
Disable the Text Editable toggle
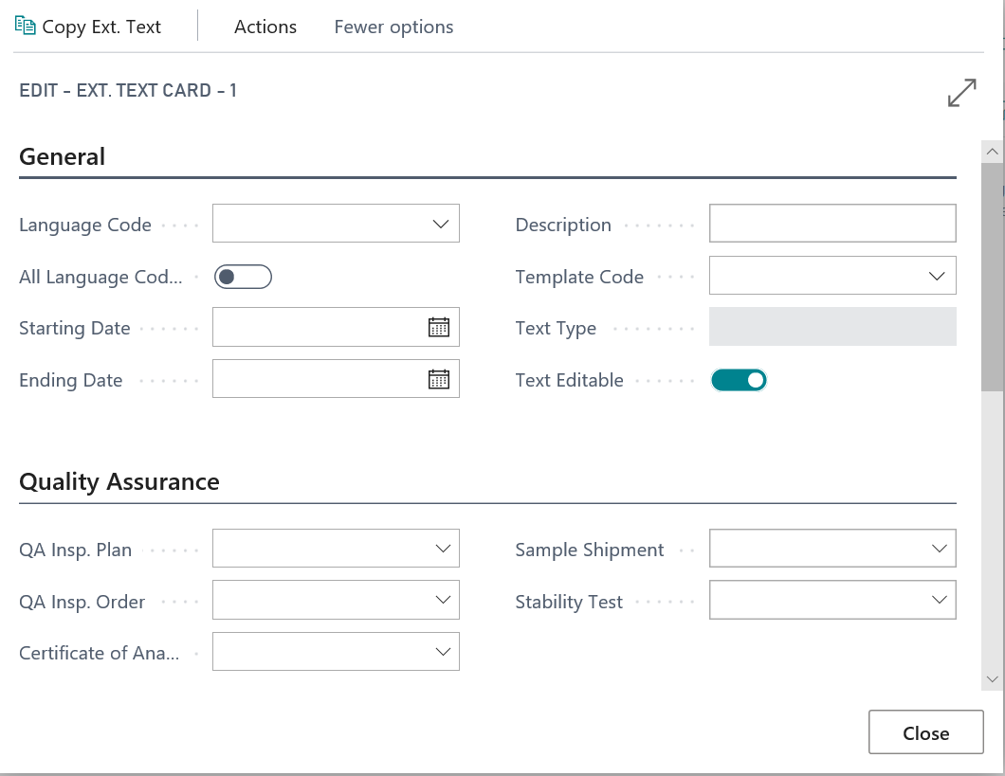tap(739, 380)
